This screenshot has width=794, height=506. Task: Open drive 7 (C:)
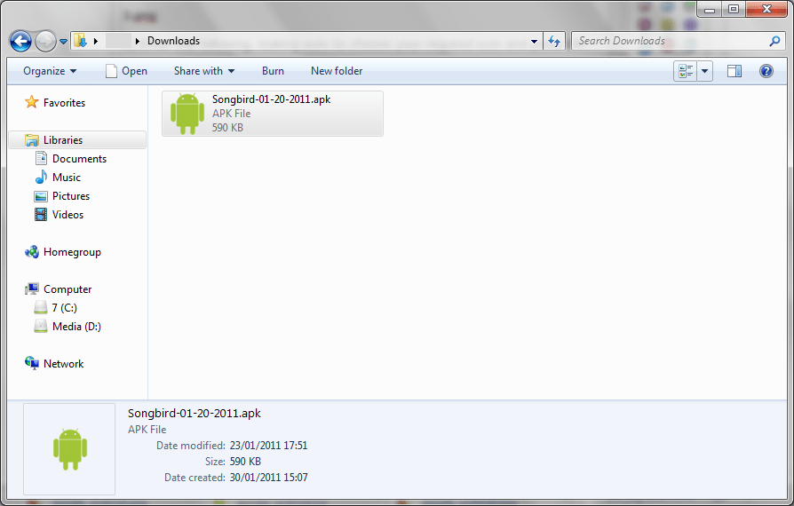(x=64, y=308)
